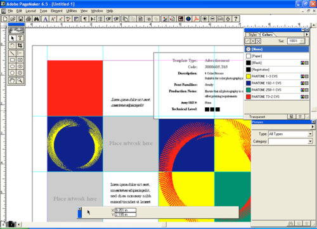Select the Ellipse tool
Viewport: 317px width, 229px height.
(12, 67)
